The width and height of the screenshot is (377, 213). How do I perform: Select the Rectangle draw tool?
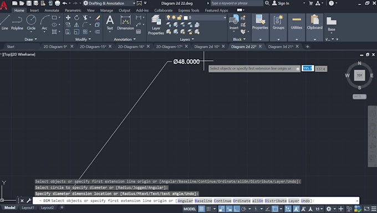pos(54,18)
